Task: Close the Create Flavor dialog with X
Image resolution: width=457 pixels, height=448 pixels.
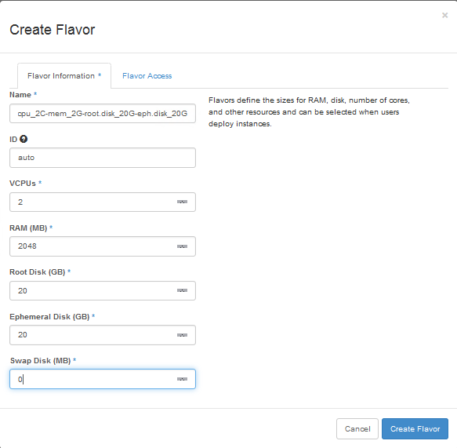Action: [444, 15]
